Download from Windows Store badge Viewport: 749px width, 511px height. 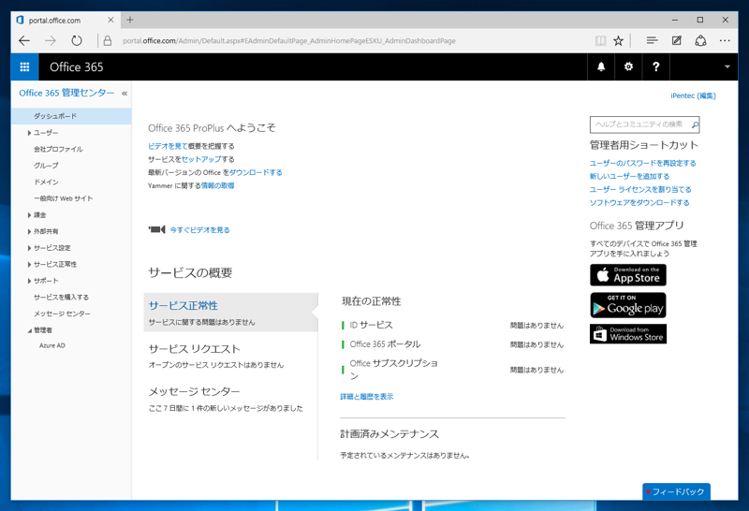coord(627,333)
